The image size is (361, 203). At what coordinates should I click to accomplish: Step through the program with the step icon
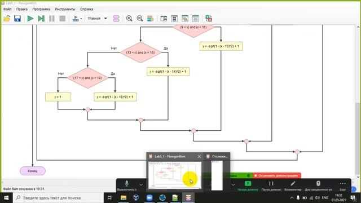[41, 19]
